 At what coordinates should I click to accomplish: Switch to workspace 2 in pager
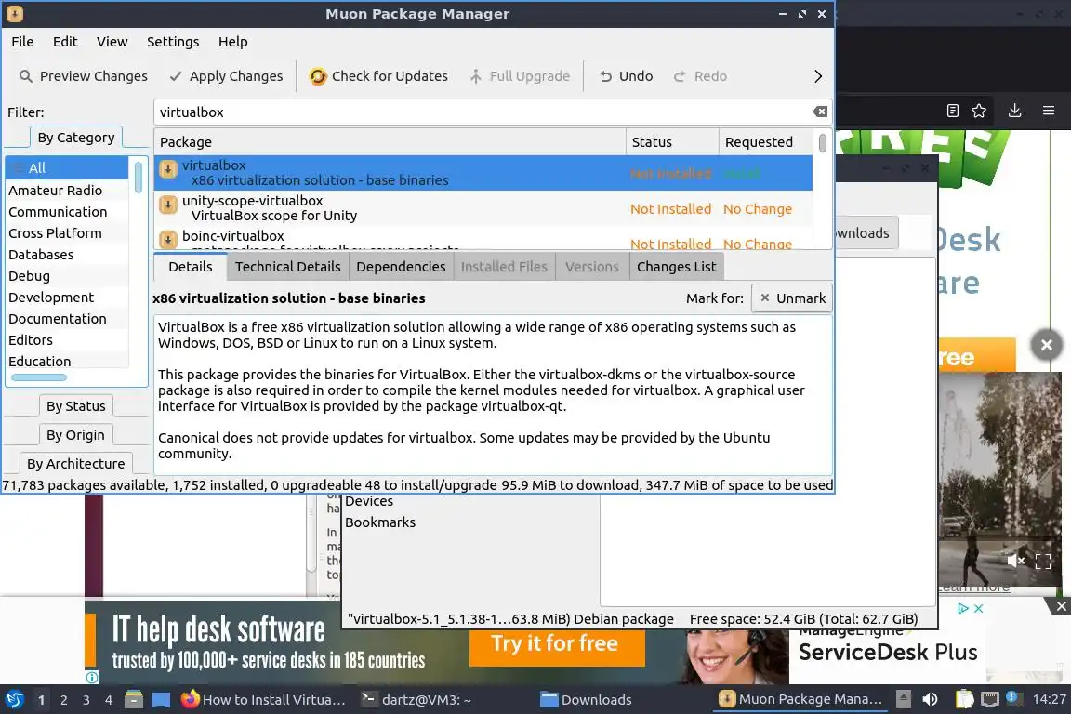coord(63,700)
